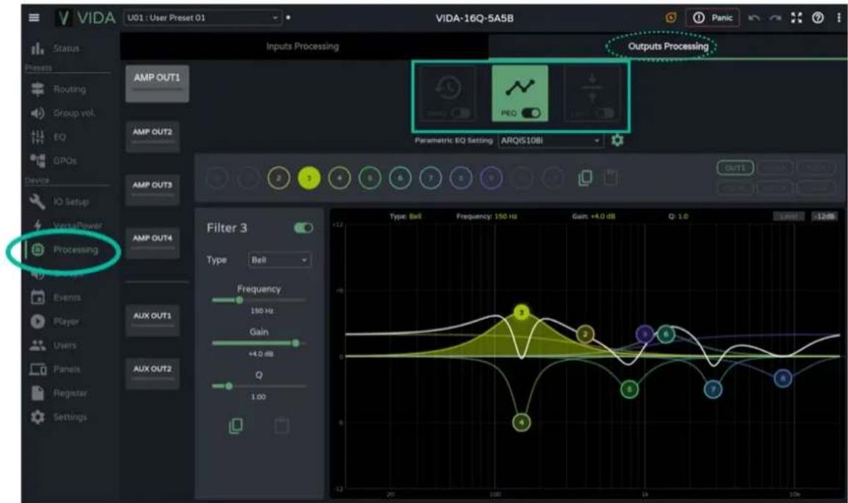This screenshot has width=848, height=503.
Task: Open Register in the sidebar
Action: pyautogui.click(x=58, y=393)
